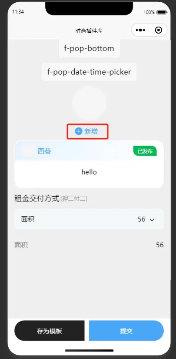Tap the 租金交付方式 section heading
The image size is (176, 359).
[x=37, y=198]
